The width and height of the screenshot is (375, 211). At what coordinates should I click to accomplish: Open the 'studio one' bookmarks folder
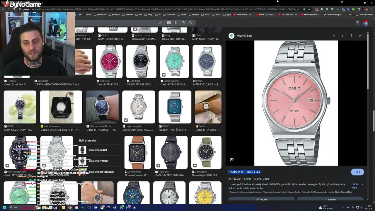(x=169, y=15)
